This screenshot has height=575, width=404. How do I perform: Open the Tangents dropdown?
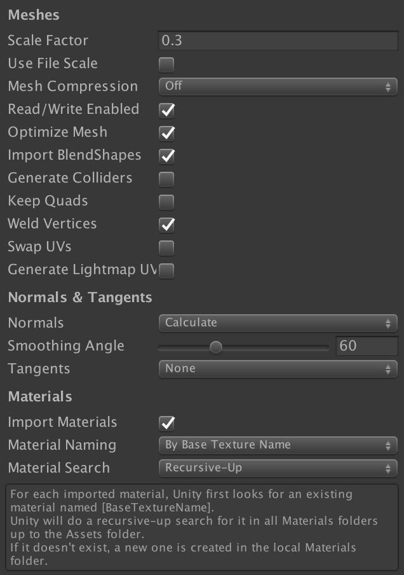click(x=278, y=368)
